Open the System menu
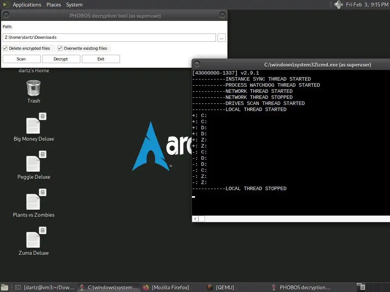The width and height of the screenshot is (390, 292). (x=74, y=5)
